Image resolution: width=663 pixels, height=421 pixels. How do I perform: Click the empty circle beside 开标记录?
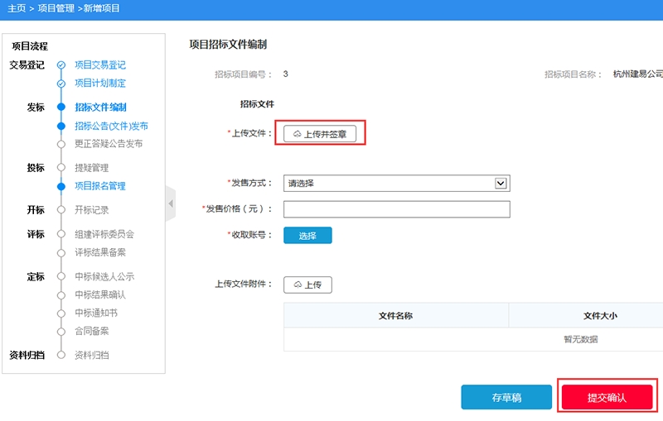pos(60,210)
